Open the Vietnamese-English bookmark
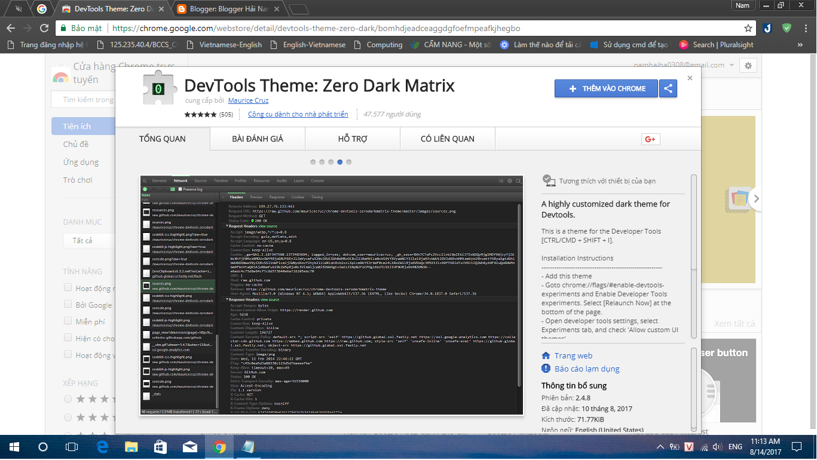Image resolution: width=817 pixels, height=460 pixels. point(224,45)
